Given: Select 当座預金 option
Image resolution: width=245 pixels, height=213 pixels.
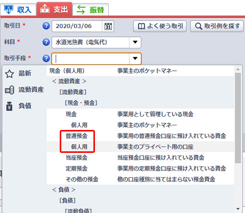Looking at the screenshot, I should tap(140, 157).
